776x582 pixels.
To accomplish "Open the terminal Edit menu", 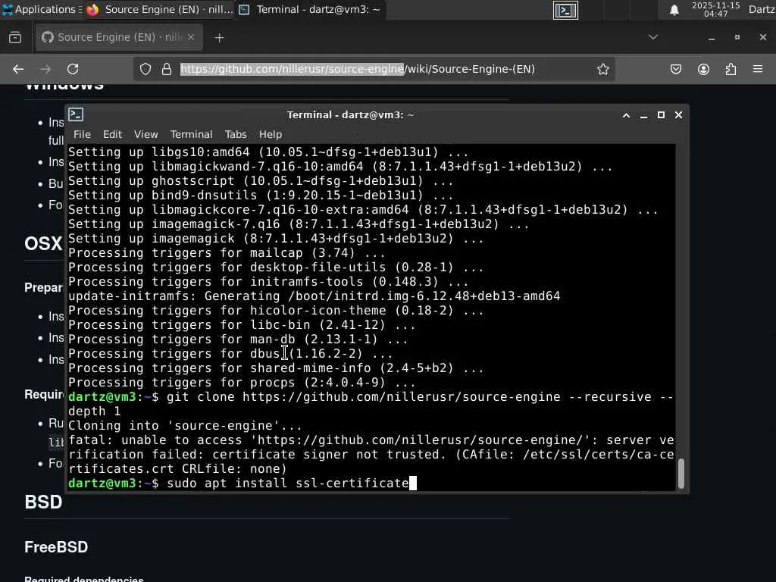I will click(112, 135).
